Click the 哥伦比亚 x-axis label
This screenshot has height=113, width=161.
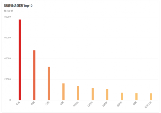pyautogui.click(x=148, y=105)
